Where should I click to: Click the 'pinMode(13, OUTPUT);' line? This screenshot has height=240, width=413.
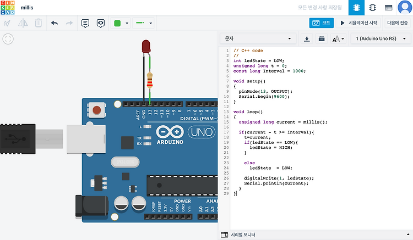click(x=265, y=91)
